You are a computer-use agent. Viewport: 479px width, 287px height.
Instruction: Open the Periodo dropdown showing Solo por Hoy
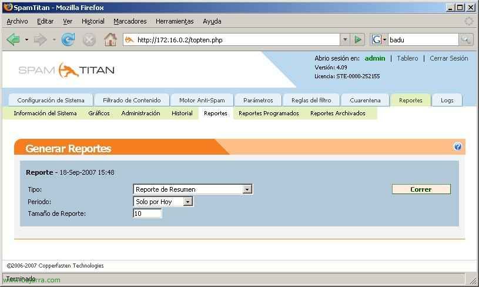pos(163,201)
